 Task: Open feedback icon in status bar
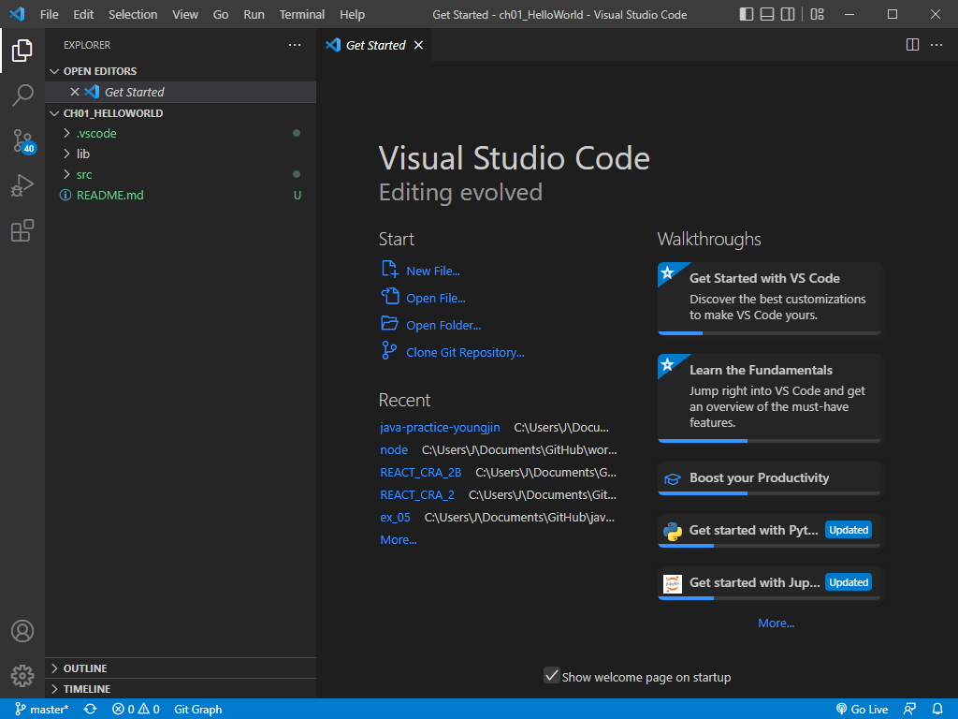pos(909,710)
